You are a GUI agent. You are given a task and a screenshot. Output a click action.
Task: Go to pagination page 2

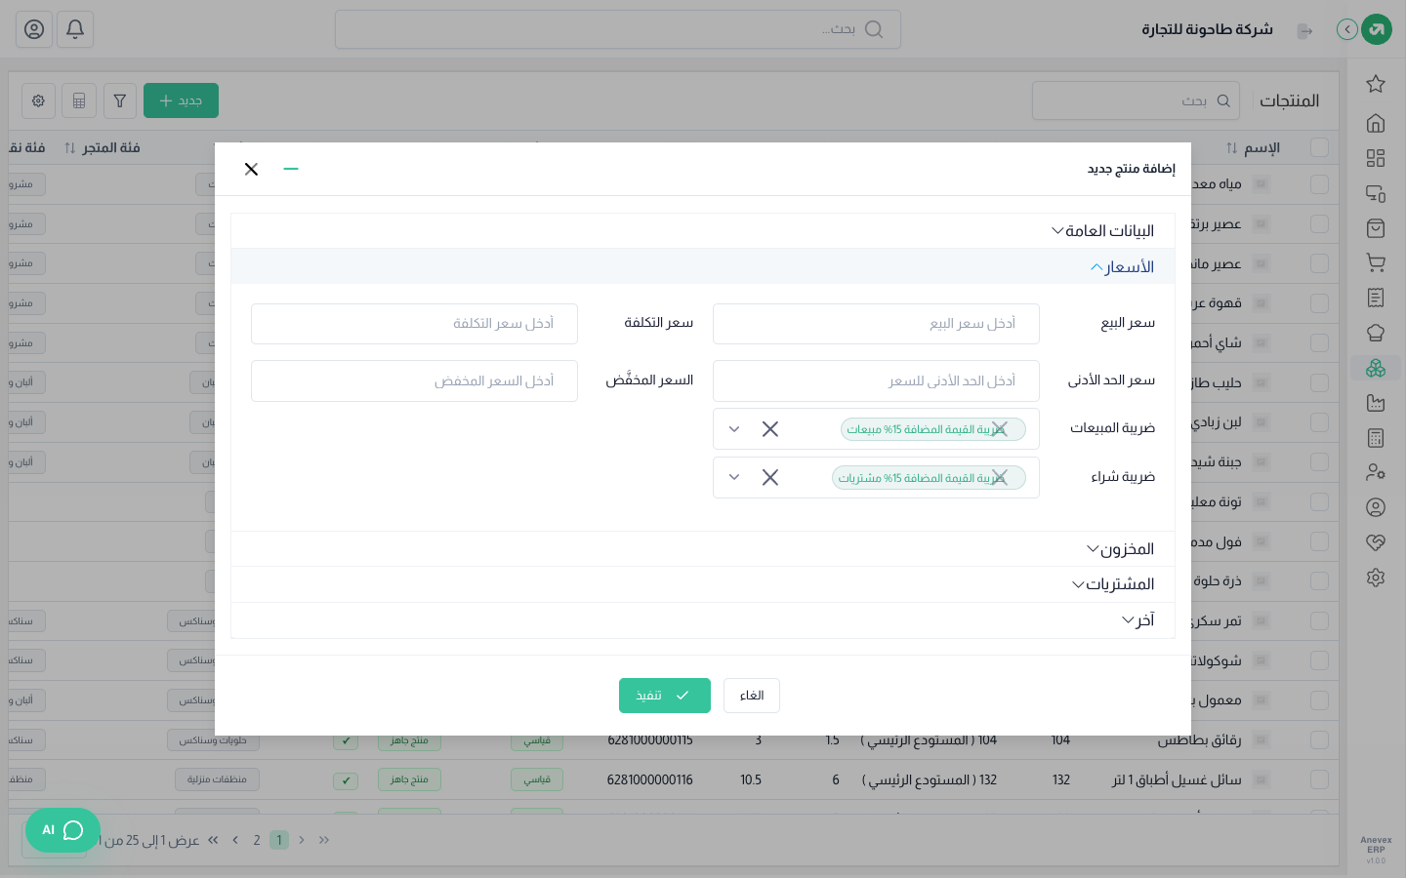(257, 840)
